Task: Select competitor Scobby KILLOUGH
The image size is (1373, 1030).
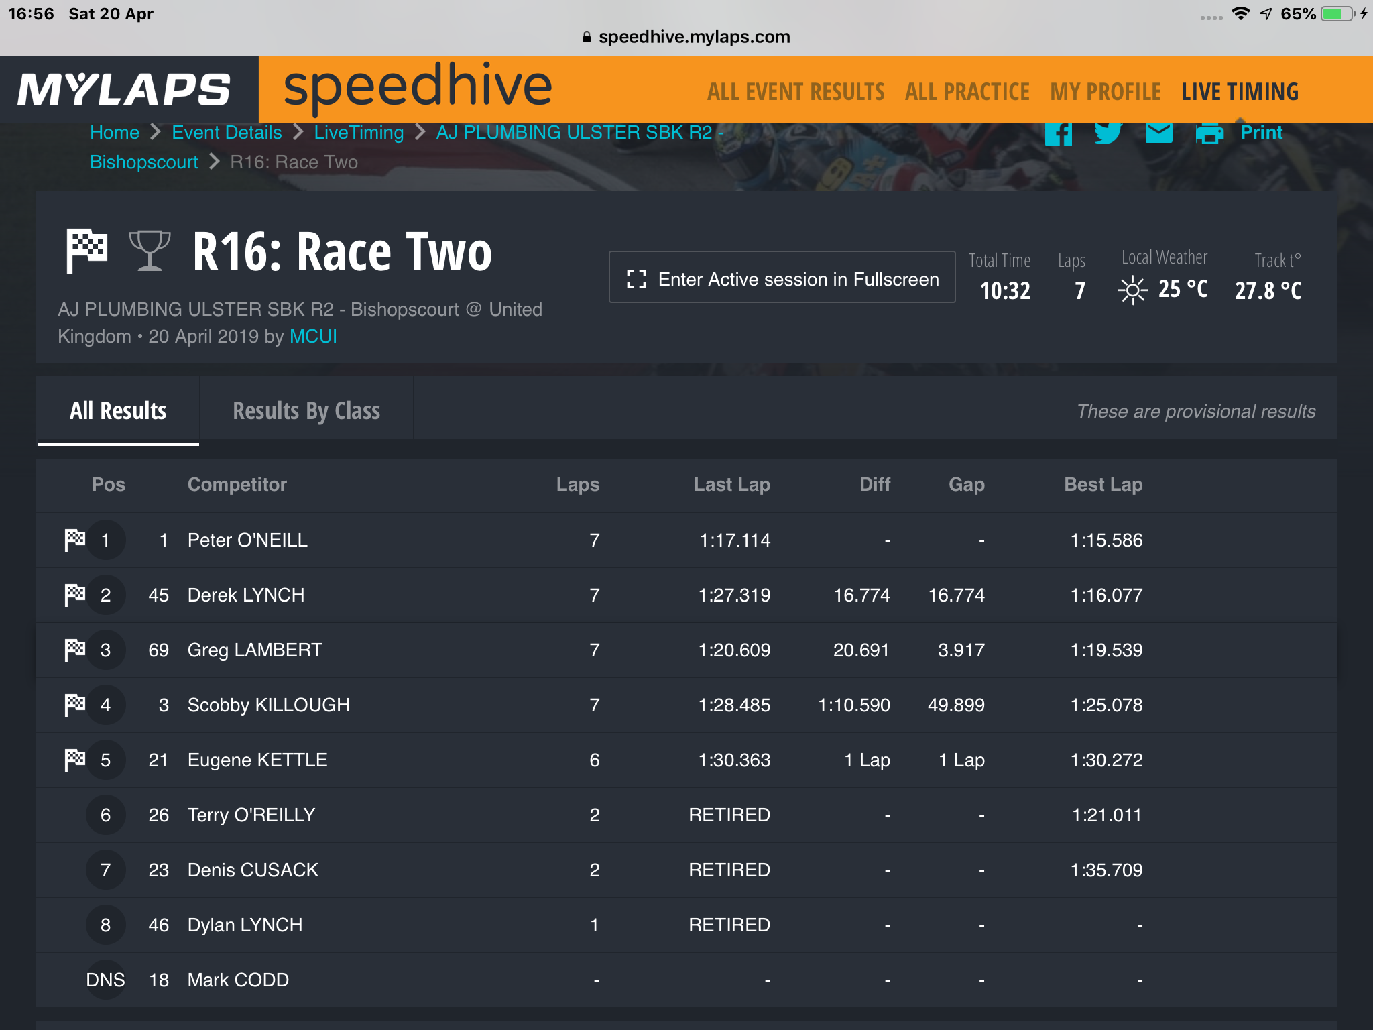Action: (x=269, y=705)
